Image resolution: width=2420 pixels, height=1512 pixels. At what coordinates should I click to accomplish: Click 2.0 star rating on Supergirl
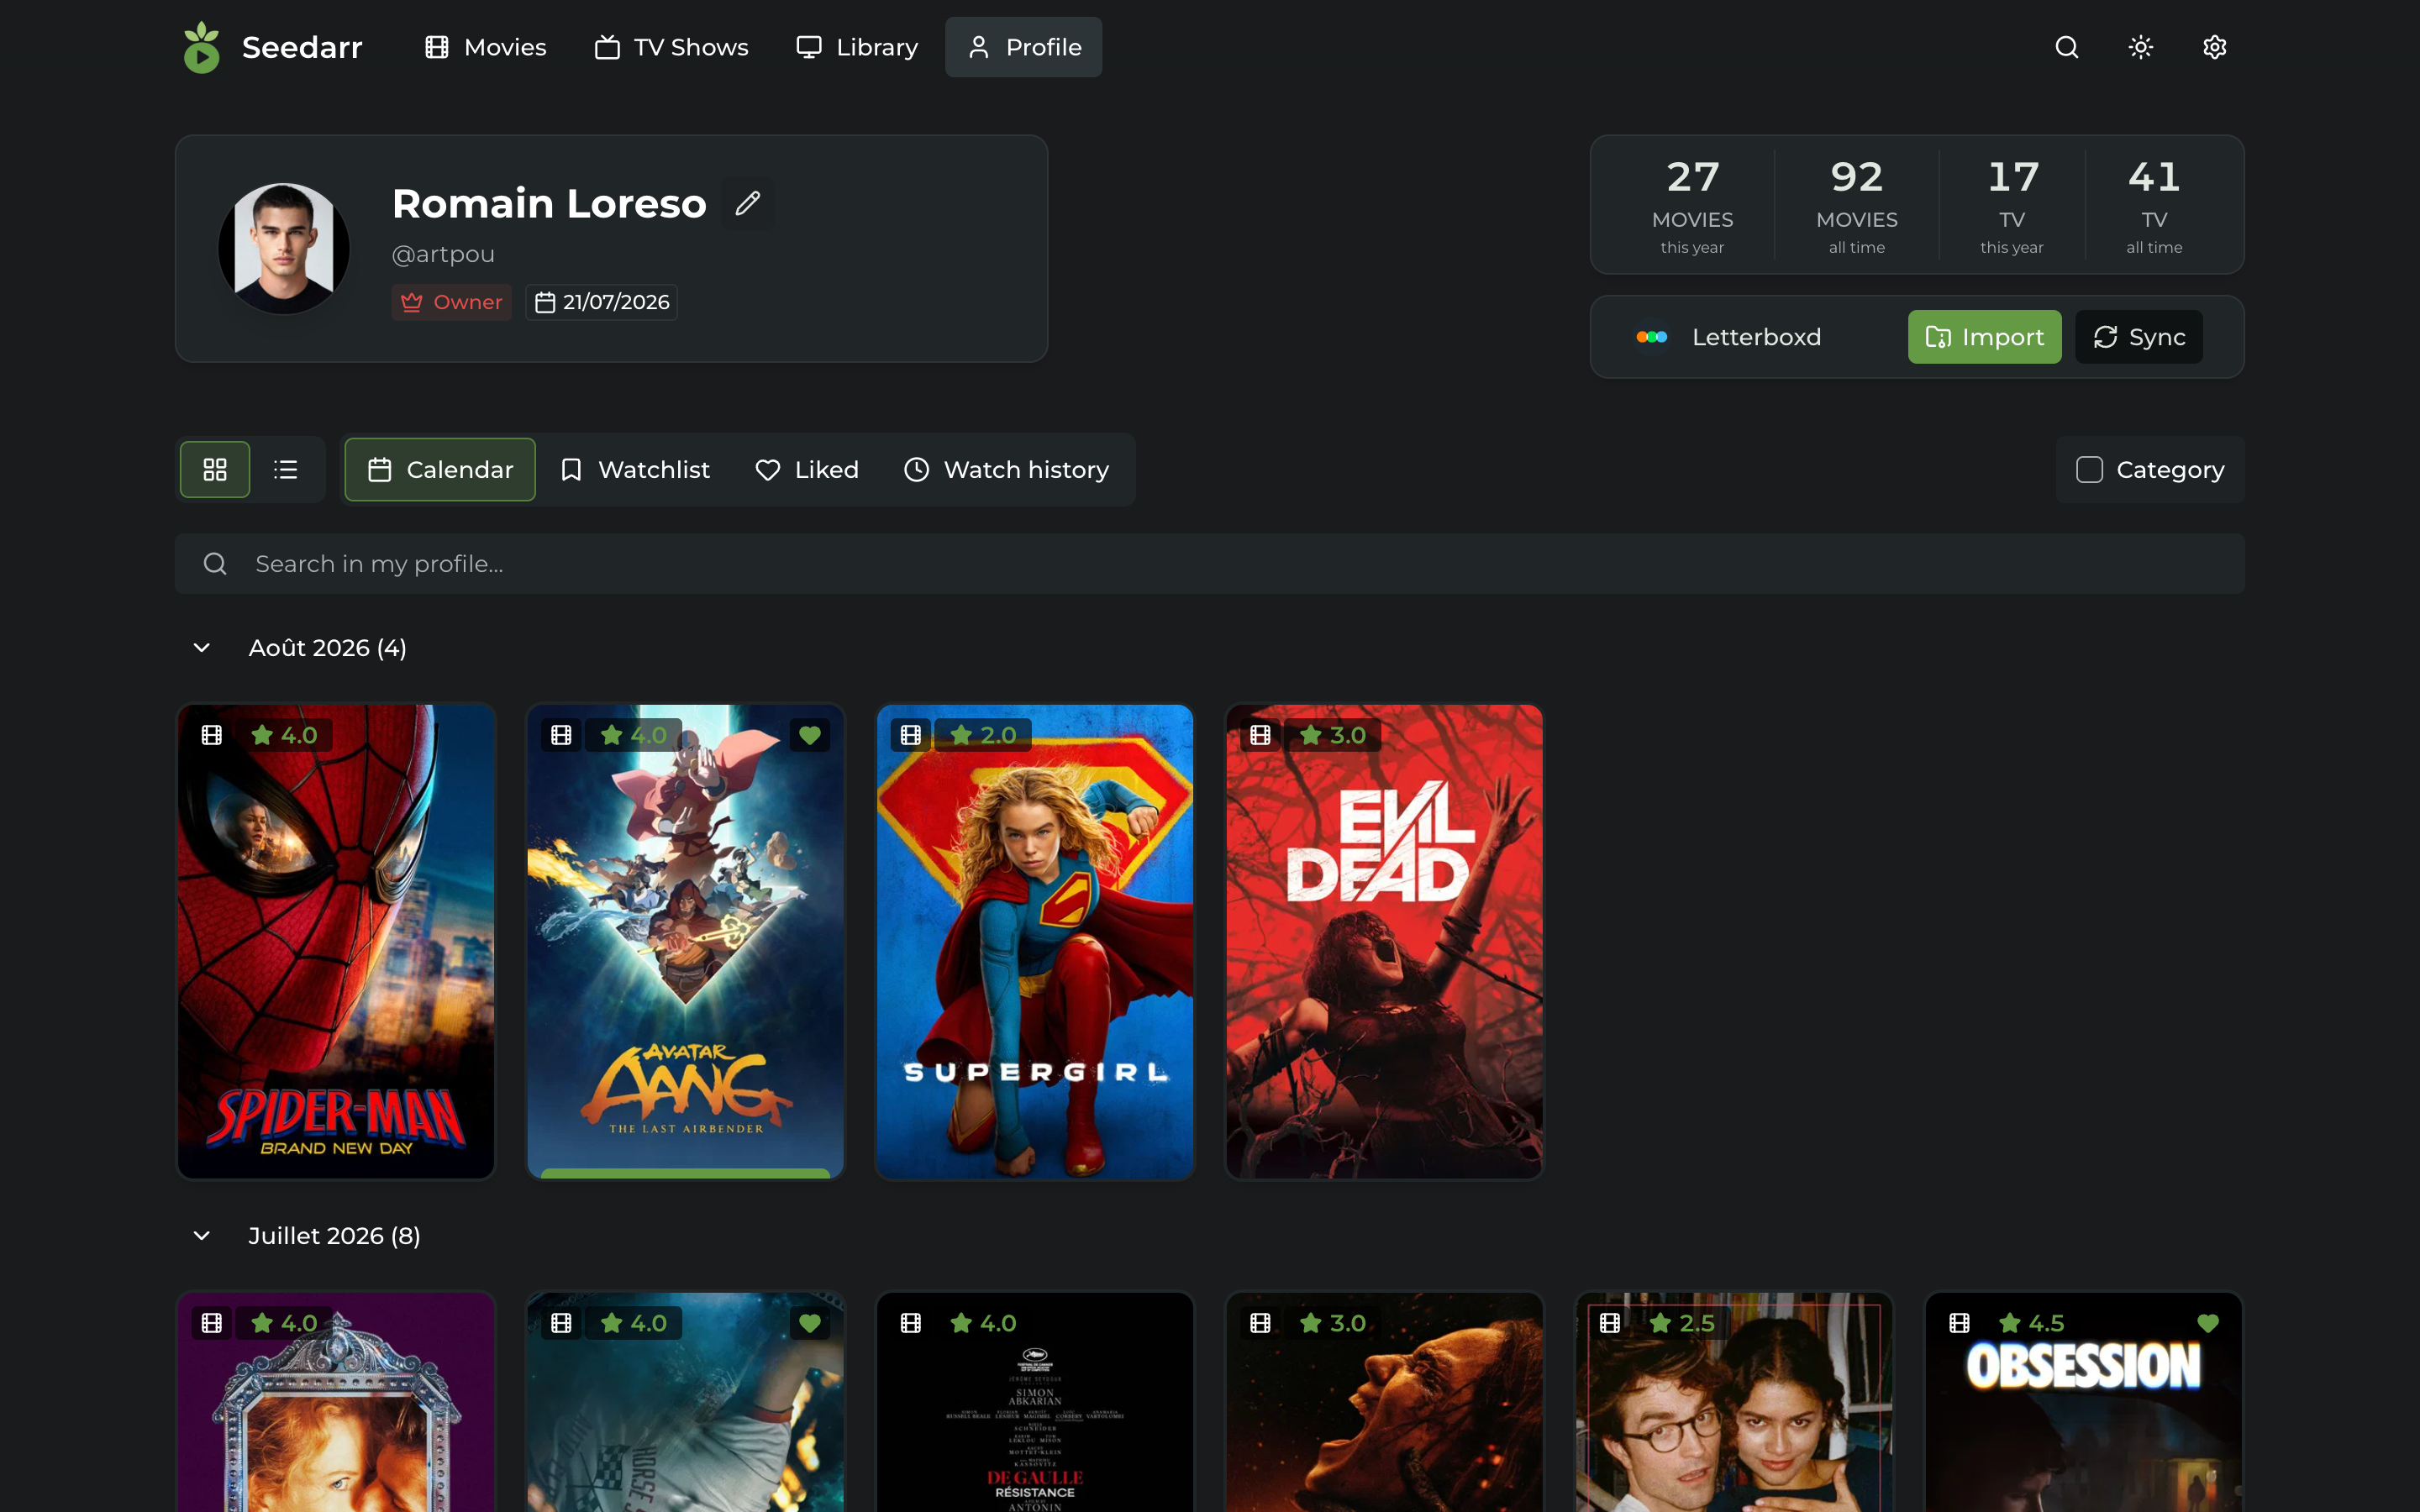(x=984, y=735)
